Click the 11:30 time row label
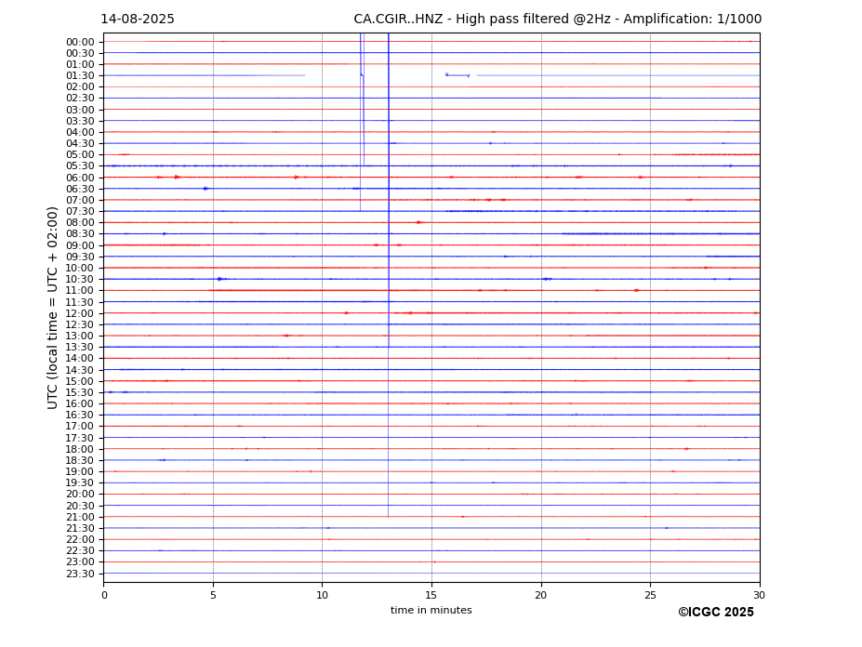 click(x=80, y=302)
